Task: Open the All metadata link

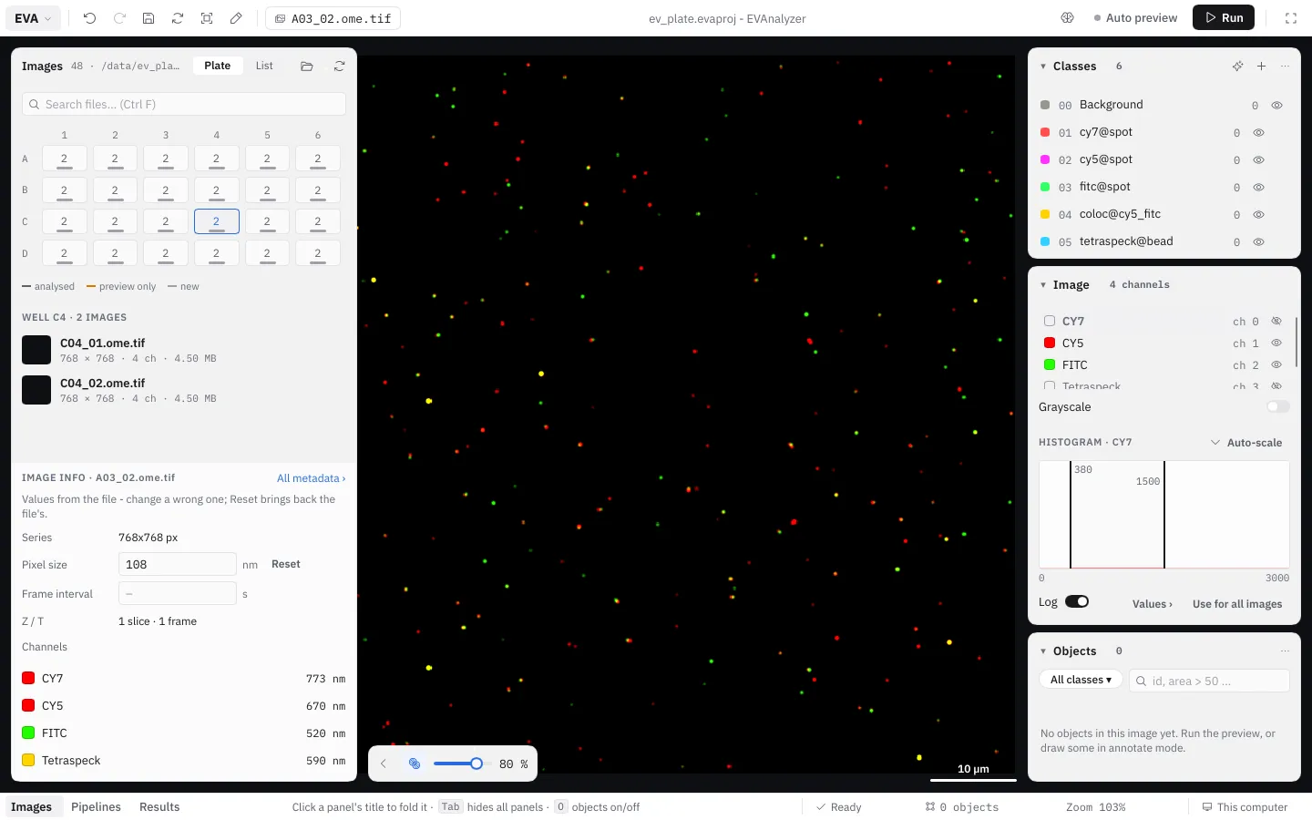Action: (311, 478)
